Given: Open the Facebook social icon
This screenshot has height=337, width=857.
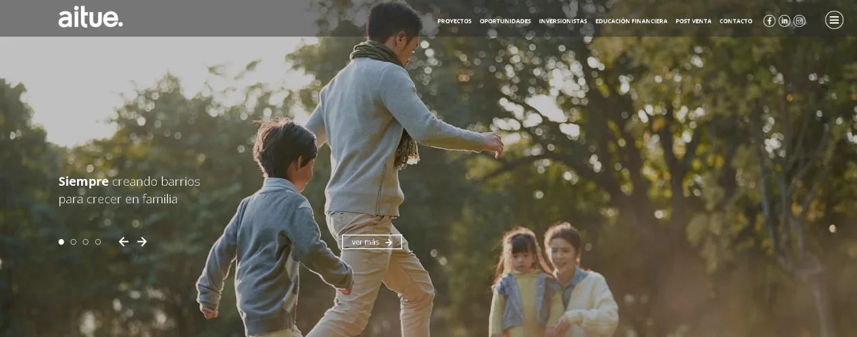Looking at the screenshot, I should pyautogui.click(x=769, y=21).
